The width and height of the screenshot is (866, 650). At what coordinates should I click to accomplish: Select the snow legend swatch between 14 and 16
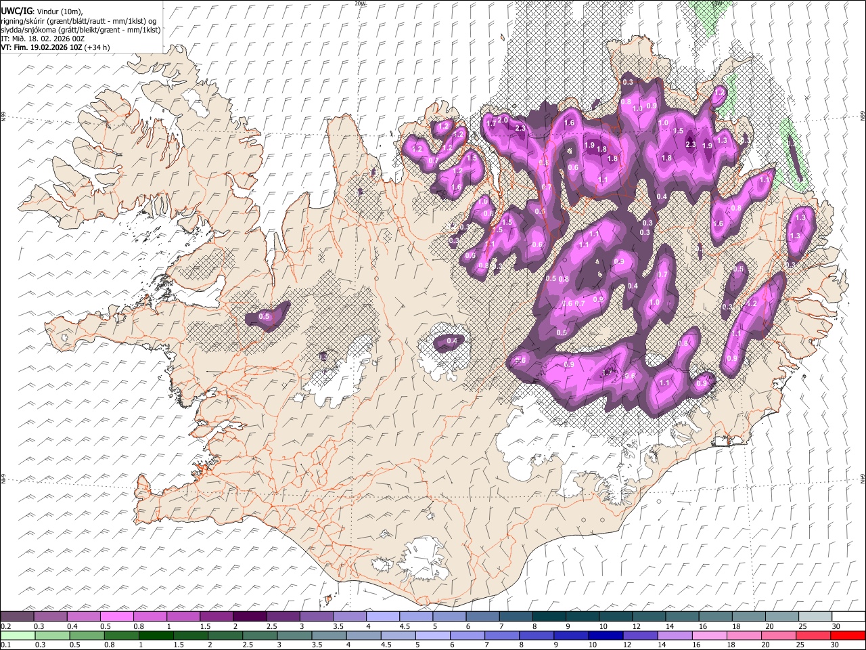(681, 616)
